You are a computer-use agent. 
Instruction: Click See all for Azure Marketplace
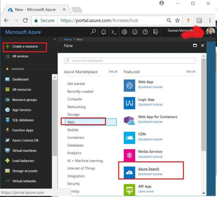click(x=113, y=72)
